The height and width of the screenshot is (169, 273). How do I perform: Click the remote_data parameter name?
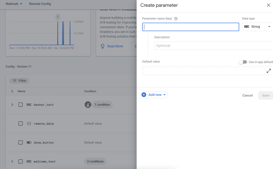click(44, 124)
